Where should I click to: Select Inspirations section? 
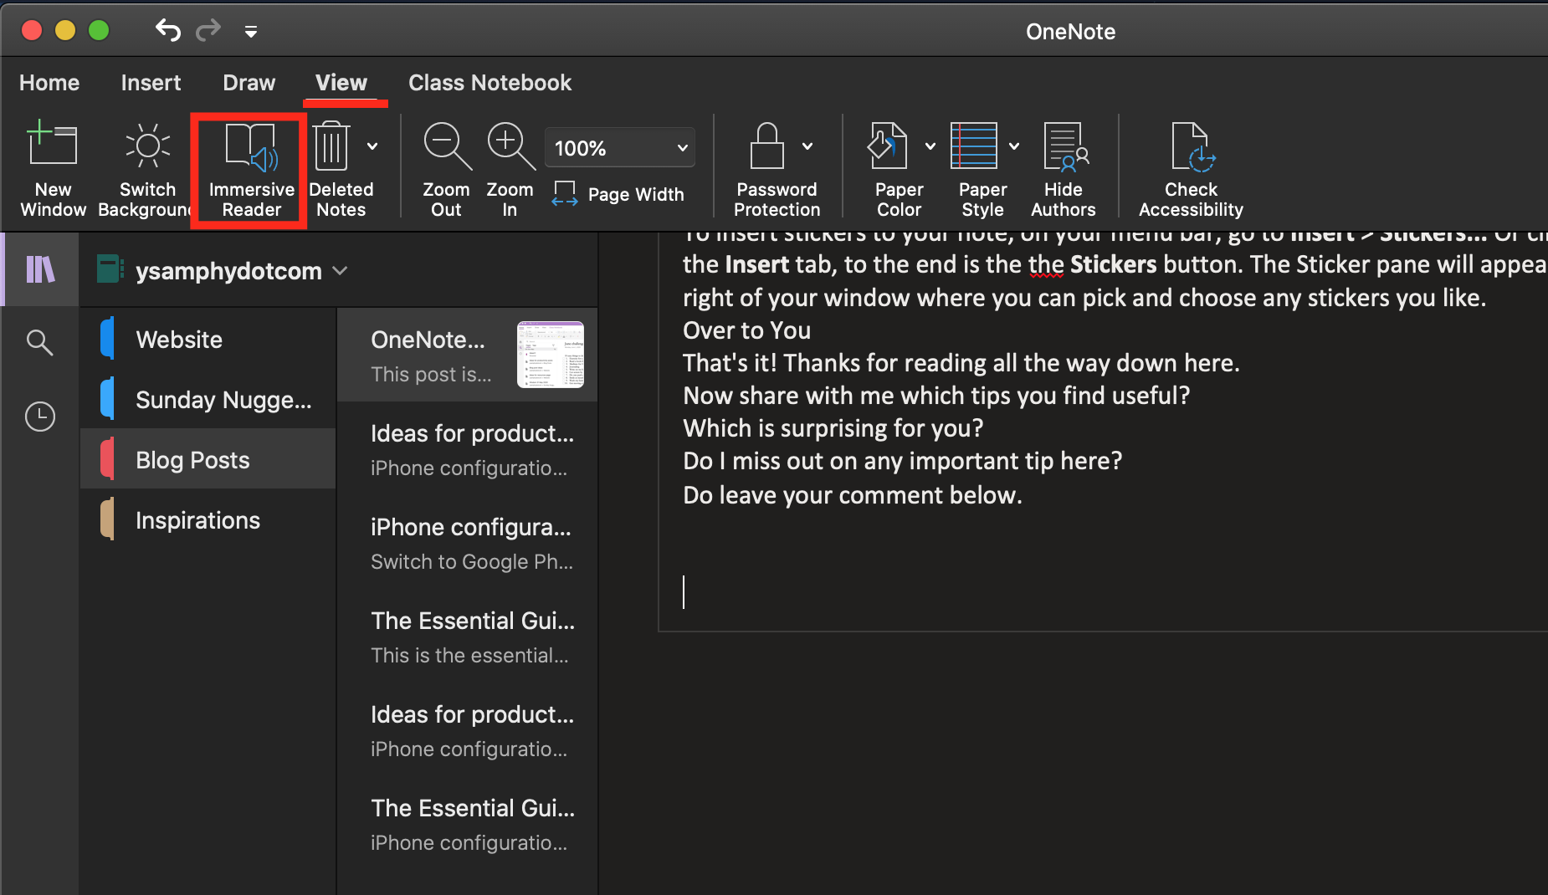[x=208, y=520]
